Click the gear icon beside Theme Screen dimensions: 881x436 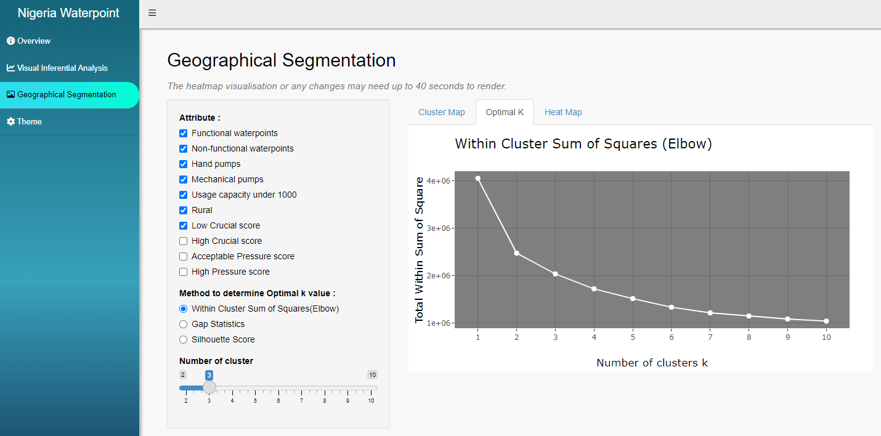tap(10, 121)
